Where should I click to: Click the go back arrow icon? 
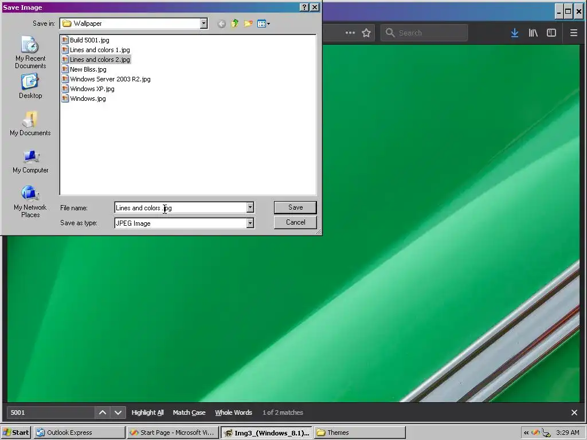click(222, 24)
